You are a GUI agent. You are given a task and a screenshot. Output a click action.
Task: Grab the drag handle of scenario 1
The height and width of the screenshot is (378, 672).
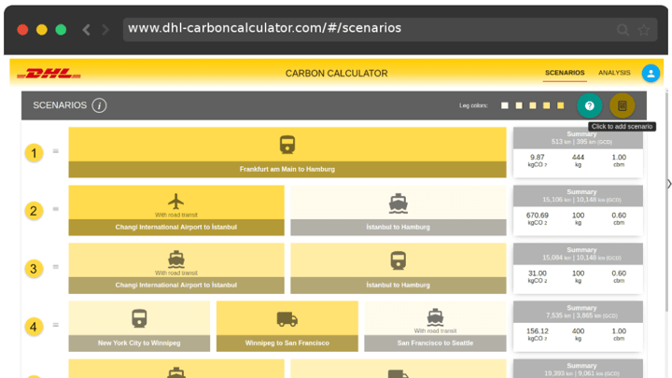click(x=56, y=151)
